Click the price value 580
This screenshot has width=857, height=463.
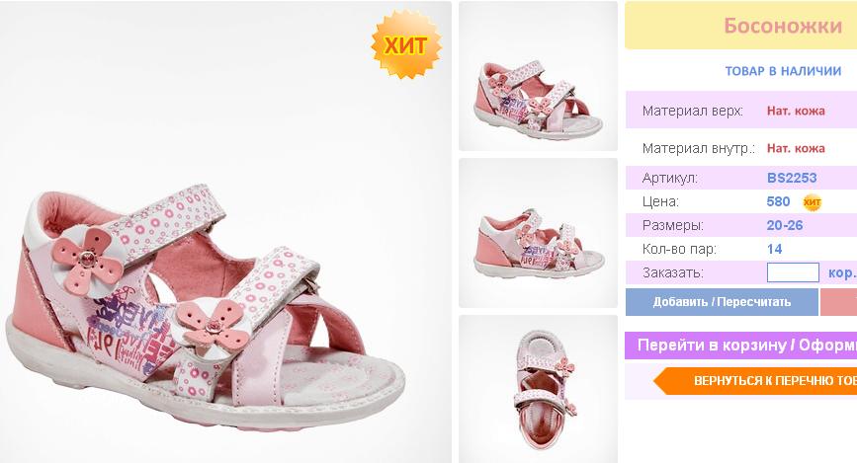778,201
